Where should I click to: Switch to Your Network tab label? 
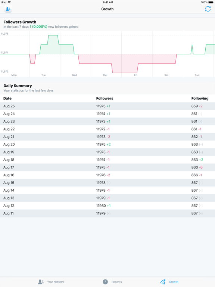[x=56, y=282]
